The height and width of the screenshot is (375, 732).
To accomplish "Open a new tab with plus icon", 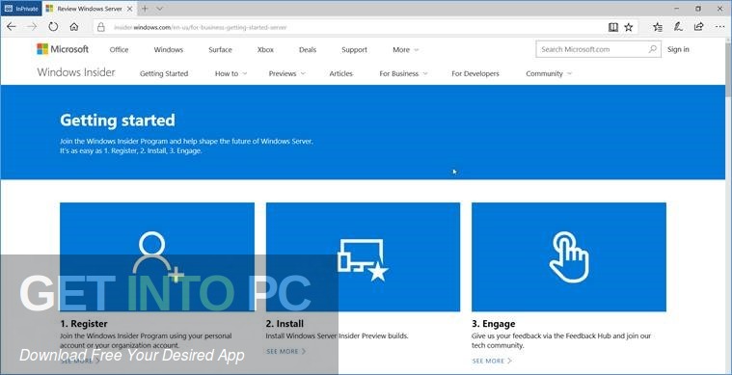I will tap(145, 9).
